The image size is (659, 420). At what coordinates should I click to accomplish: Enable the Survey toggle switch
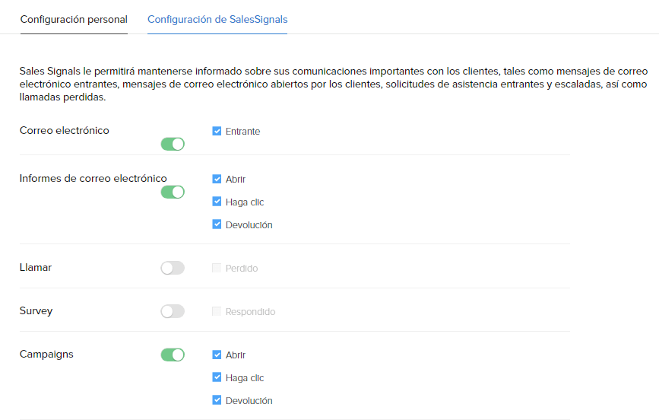[x=173, y=311]
